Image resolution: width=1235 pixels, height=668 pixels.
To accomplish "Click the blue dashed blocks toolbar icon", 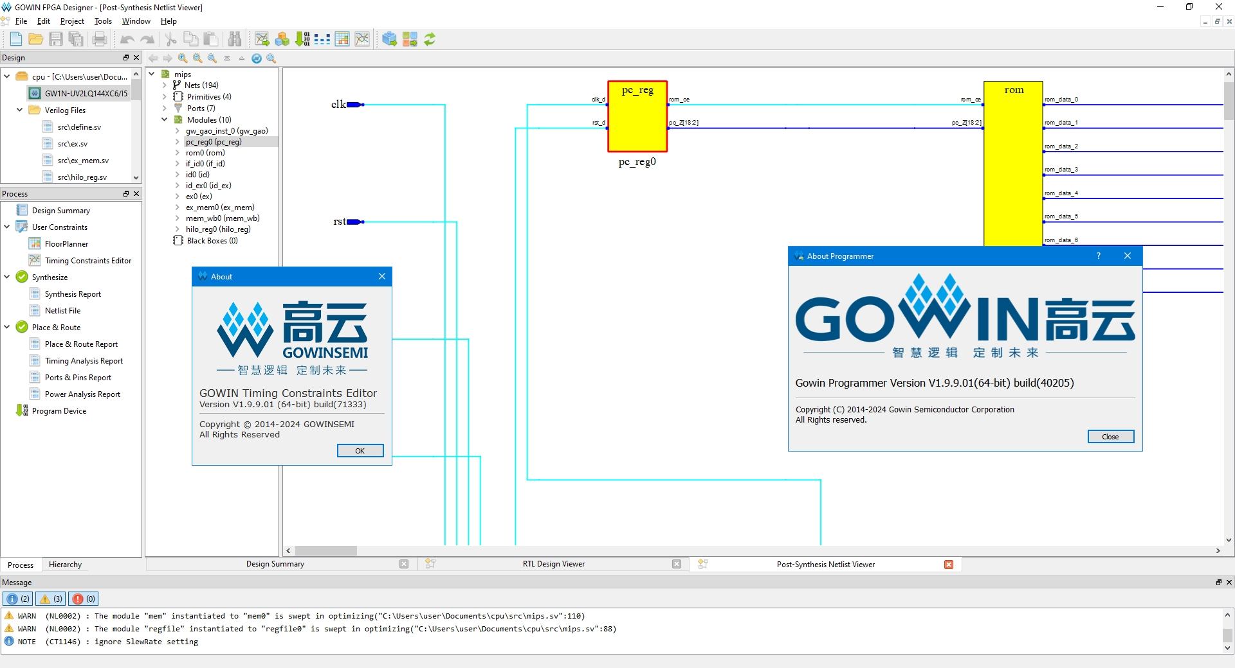I will tap(322, 39).
